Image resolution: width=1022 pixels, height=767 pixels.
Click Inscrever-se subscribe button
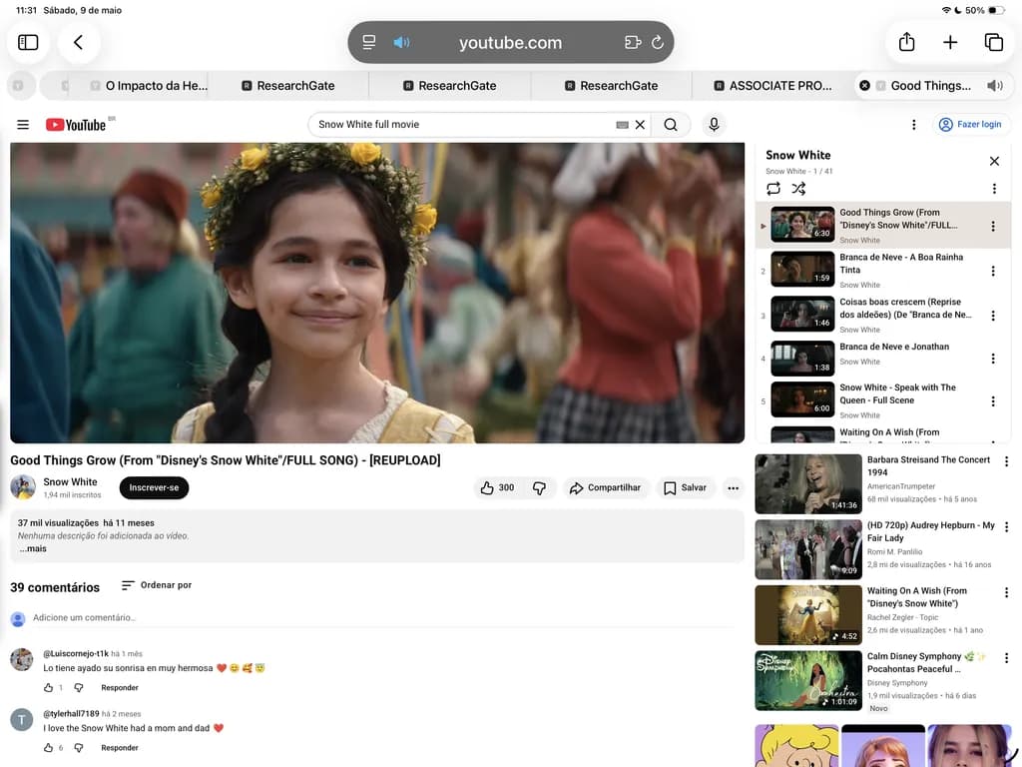coord(154,487)
